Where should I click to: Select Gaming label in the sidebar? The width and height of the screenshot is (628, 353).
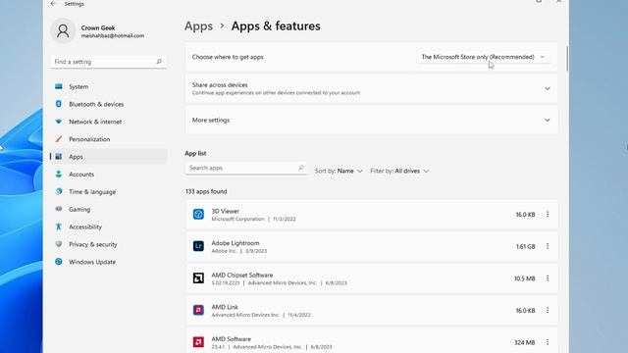(79, 209)
